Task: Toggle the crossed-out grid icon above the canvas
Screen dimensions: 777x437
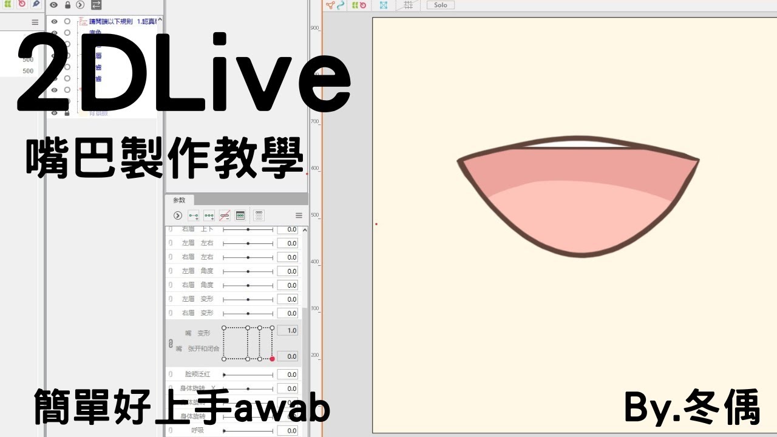Action: click(408, 5)
